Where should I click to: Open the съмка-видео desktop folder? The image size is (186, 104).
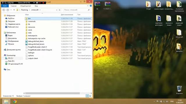pyautogui.click(x=159, y=5)
